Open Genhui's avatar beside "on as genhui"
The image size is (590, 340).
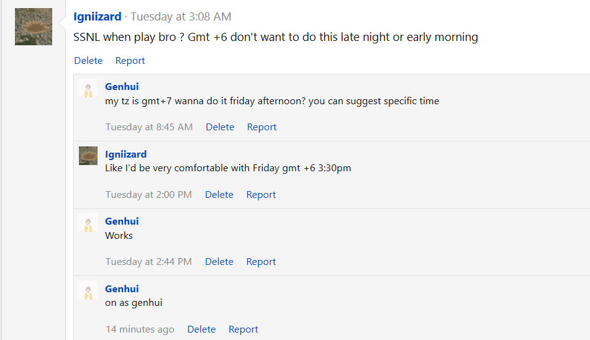click(88, 290)
